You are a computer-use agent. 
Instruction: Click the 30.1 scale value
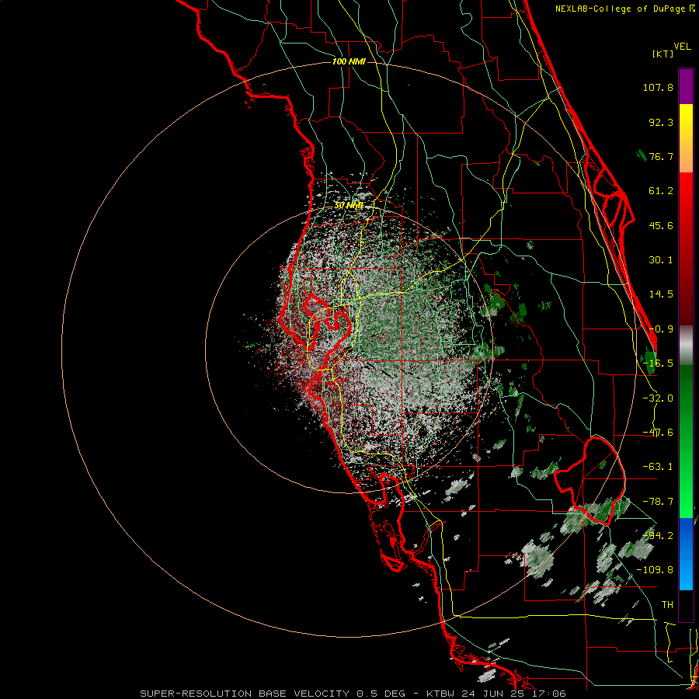(x=661, y=260)
